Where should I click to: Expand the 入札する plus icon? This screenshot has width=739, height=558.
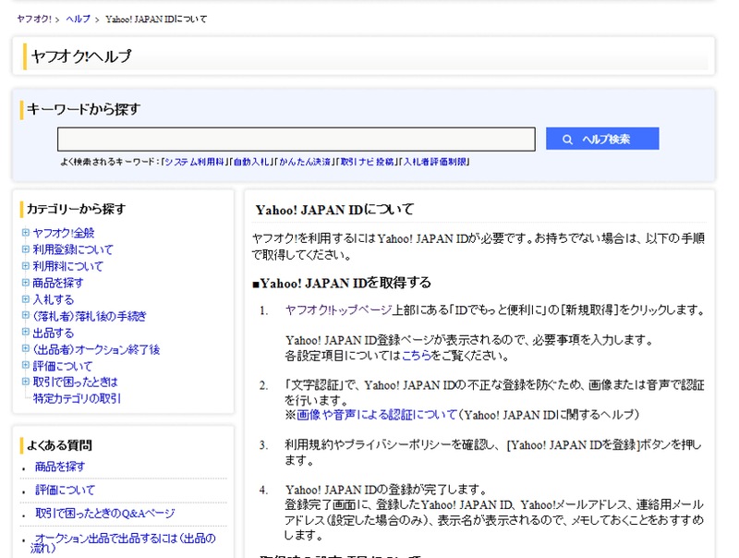pyautogui.click(x=26, y=298)
